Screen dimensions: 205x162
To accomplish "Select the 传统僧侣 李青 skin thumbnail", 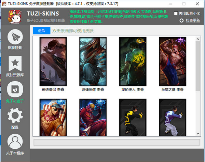I will [53, 62].
